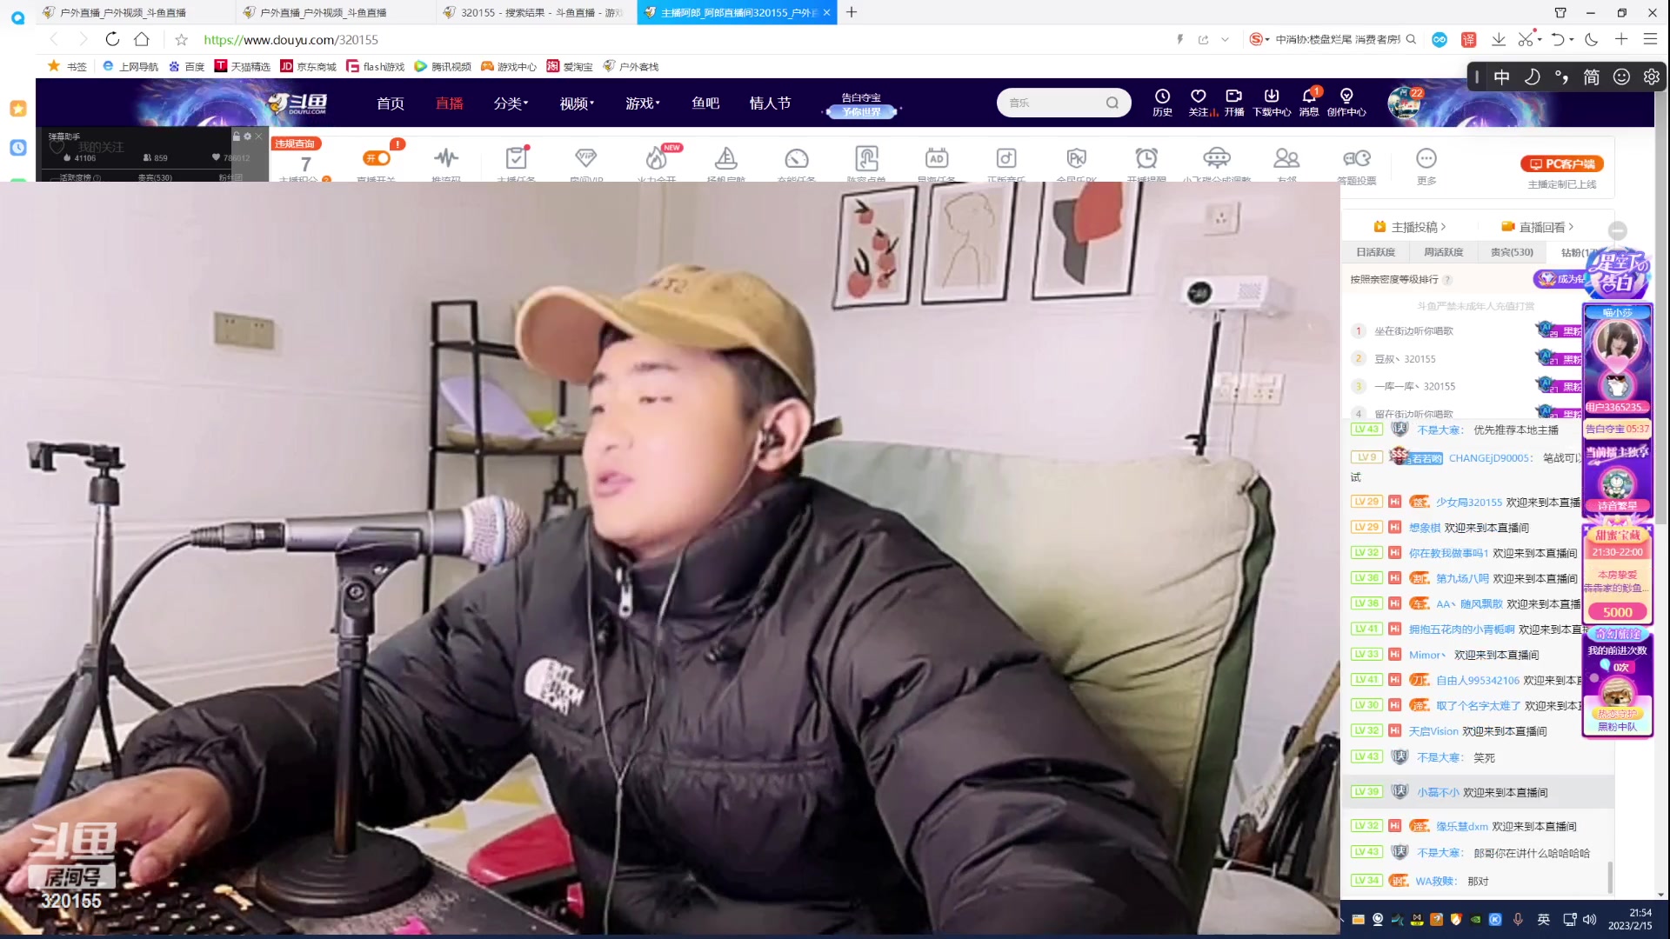Open the 百度 bookmark
The width and height of the screenshot is (1670, 939).
(186, 66)
